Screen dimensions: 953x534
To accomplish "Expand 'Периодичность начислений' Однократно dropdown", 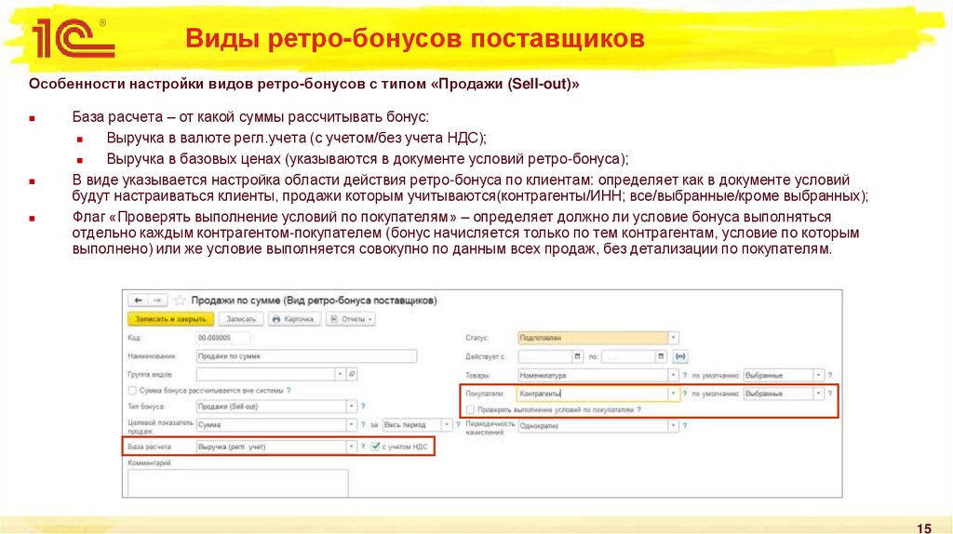I will pyautogui.click(x=673, y=426).
